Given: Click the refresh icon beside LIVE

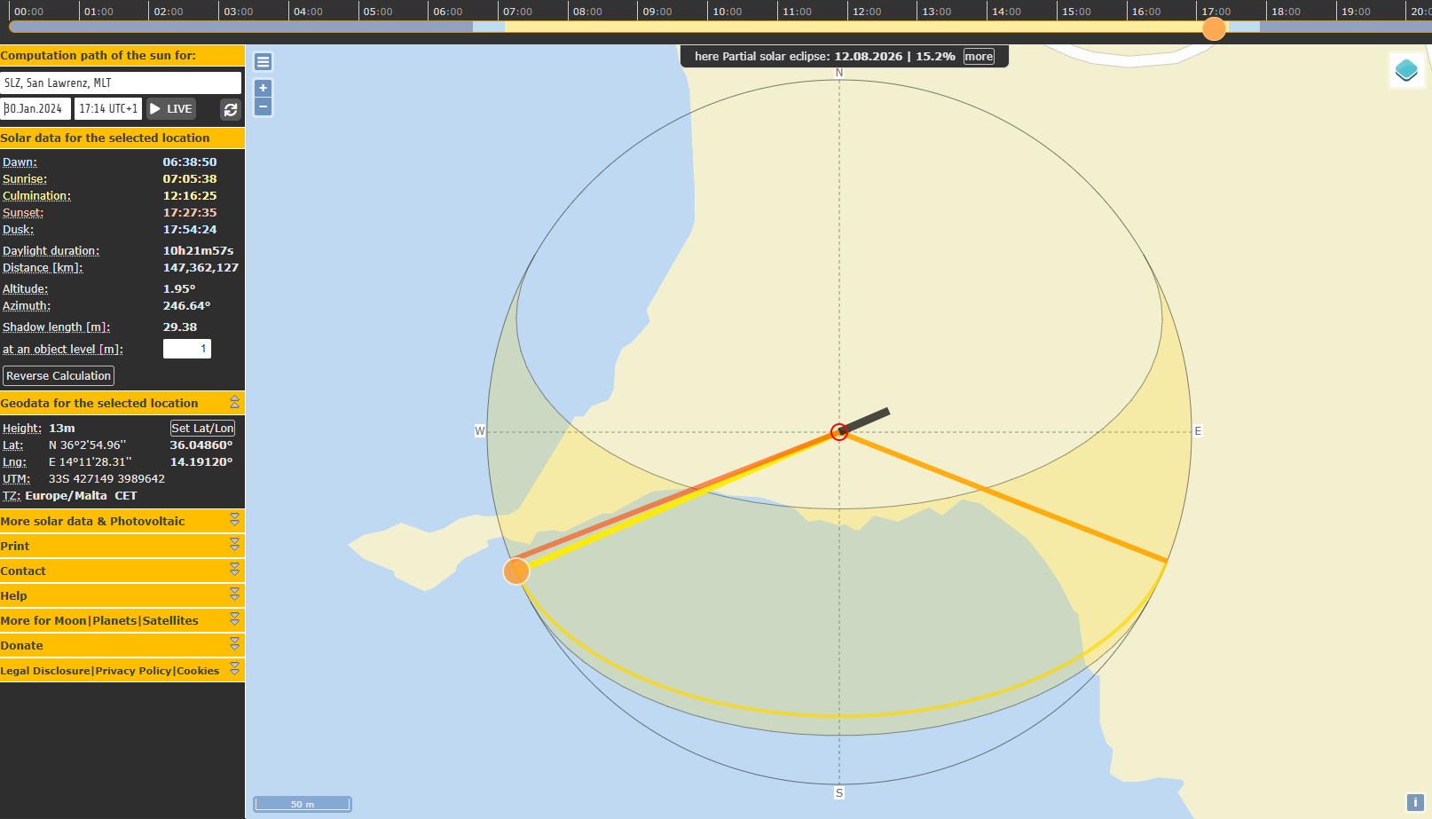Looking at the screenshot, I should point(231,110).
